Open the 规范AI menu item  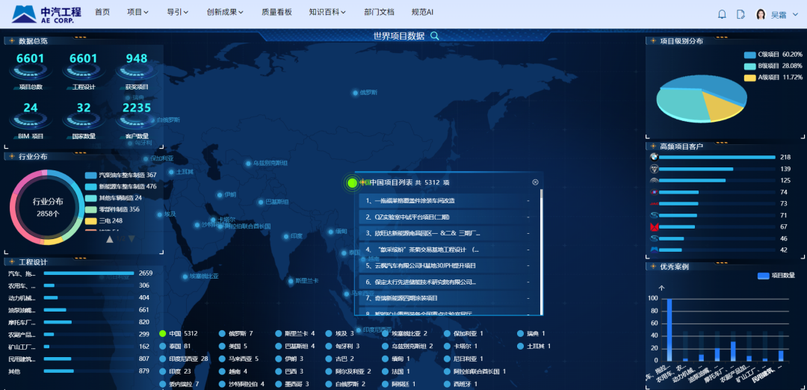click(x=422, y=13)
